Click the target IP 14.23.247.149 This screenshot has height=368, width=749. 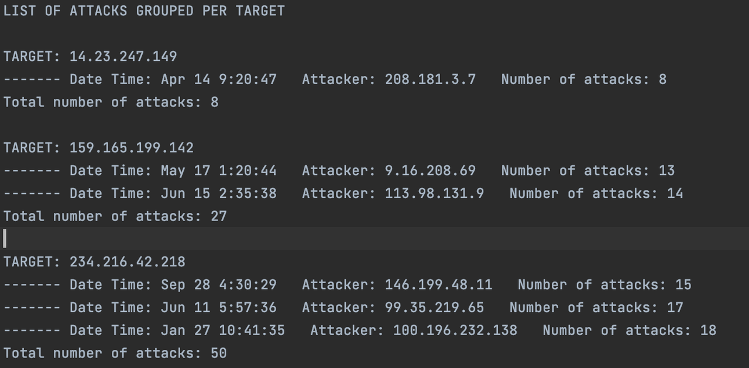123,56
